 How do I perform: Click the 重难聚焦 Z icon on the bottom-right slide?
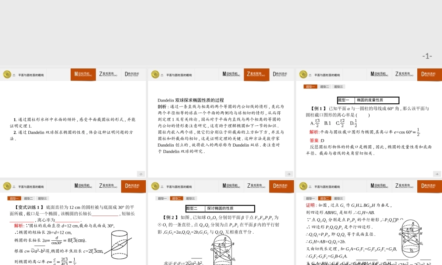pyautogui.click(x=404, y=186)
